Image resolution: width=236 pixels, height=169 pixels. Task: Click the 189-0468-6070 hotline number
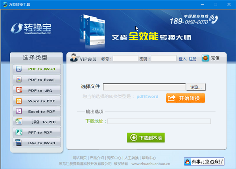pyautogui.click(x=189, y=21)
